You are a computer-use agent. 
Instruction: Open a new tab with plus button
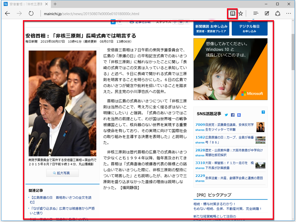click(x=55, y=4)
